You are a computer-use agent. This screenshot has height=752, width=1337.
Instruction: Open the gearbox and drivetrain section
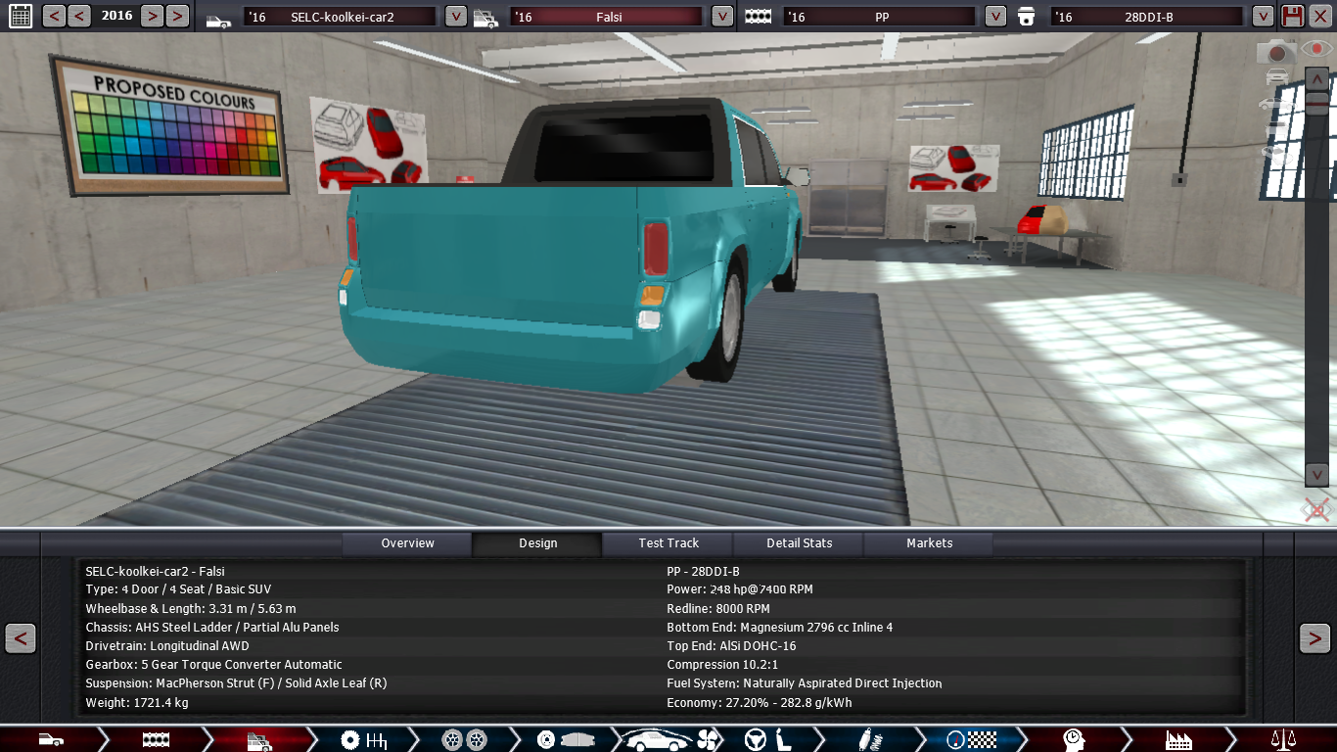click(363, 739)
